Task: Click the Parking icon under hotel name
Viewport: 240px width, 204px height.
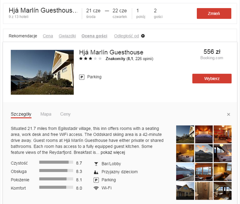Action: (82, 77)
